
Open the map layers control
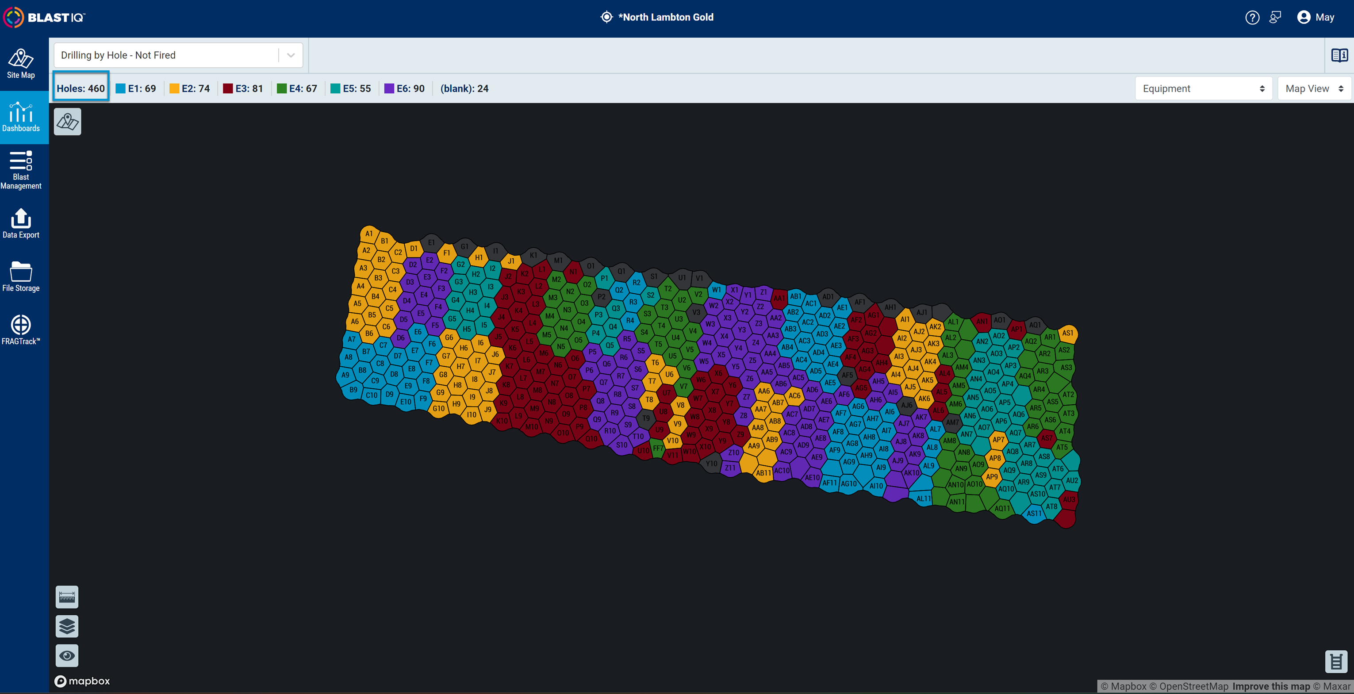click(x=67, y=626)
